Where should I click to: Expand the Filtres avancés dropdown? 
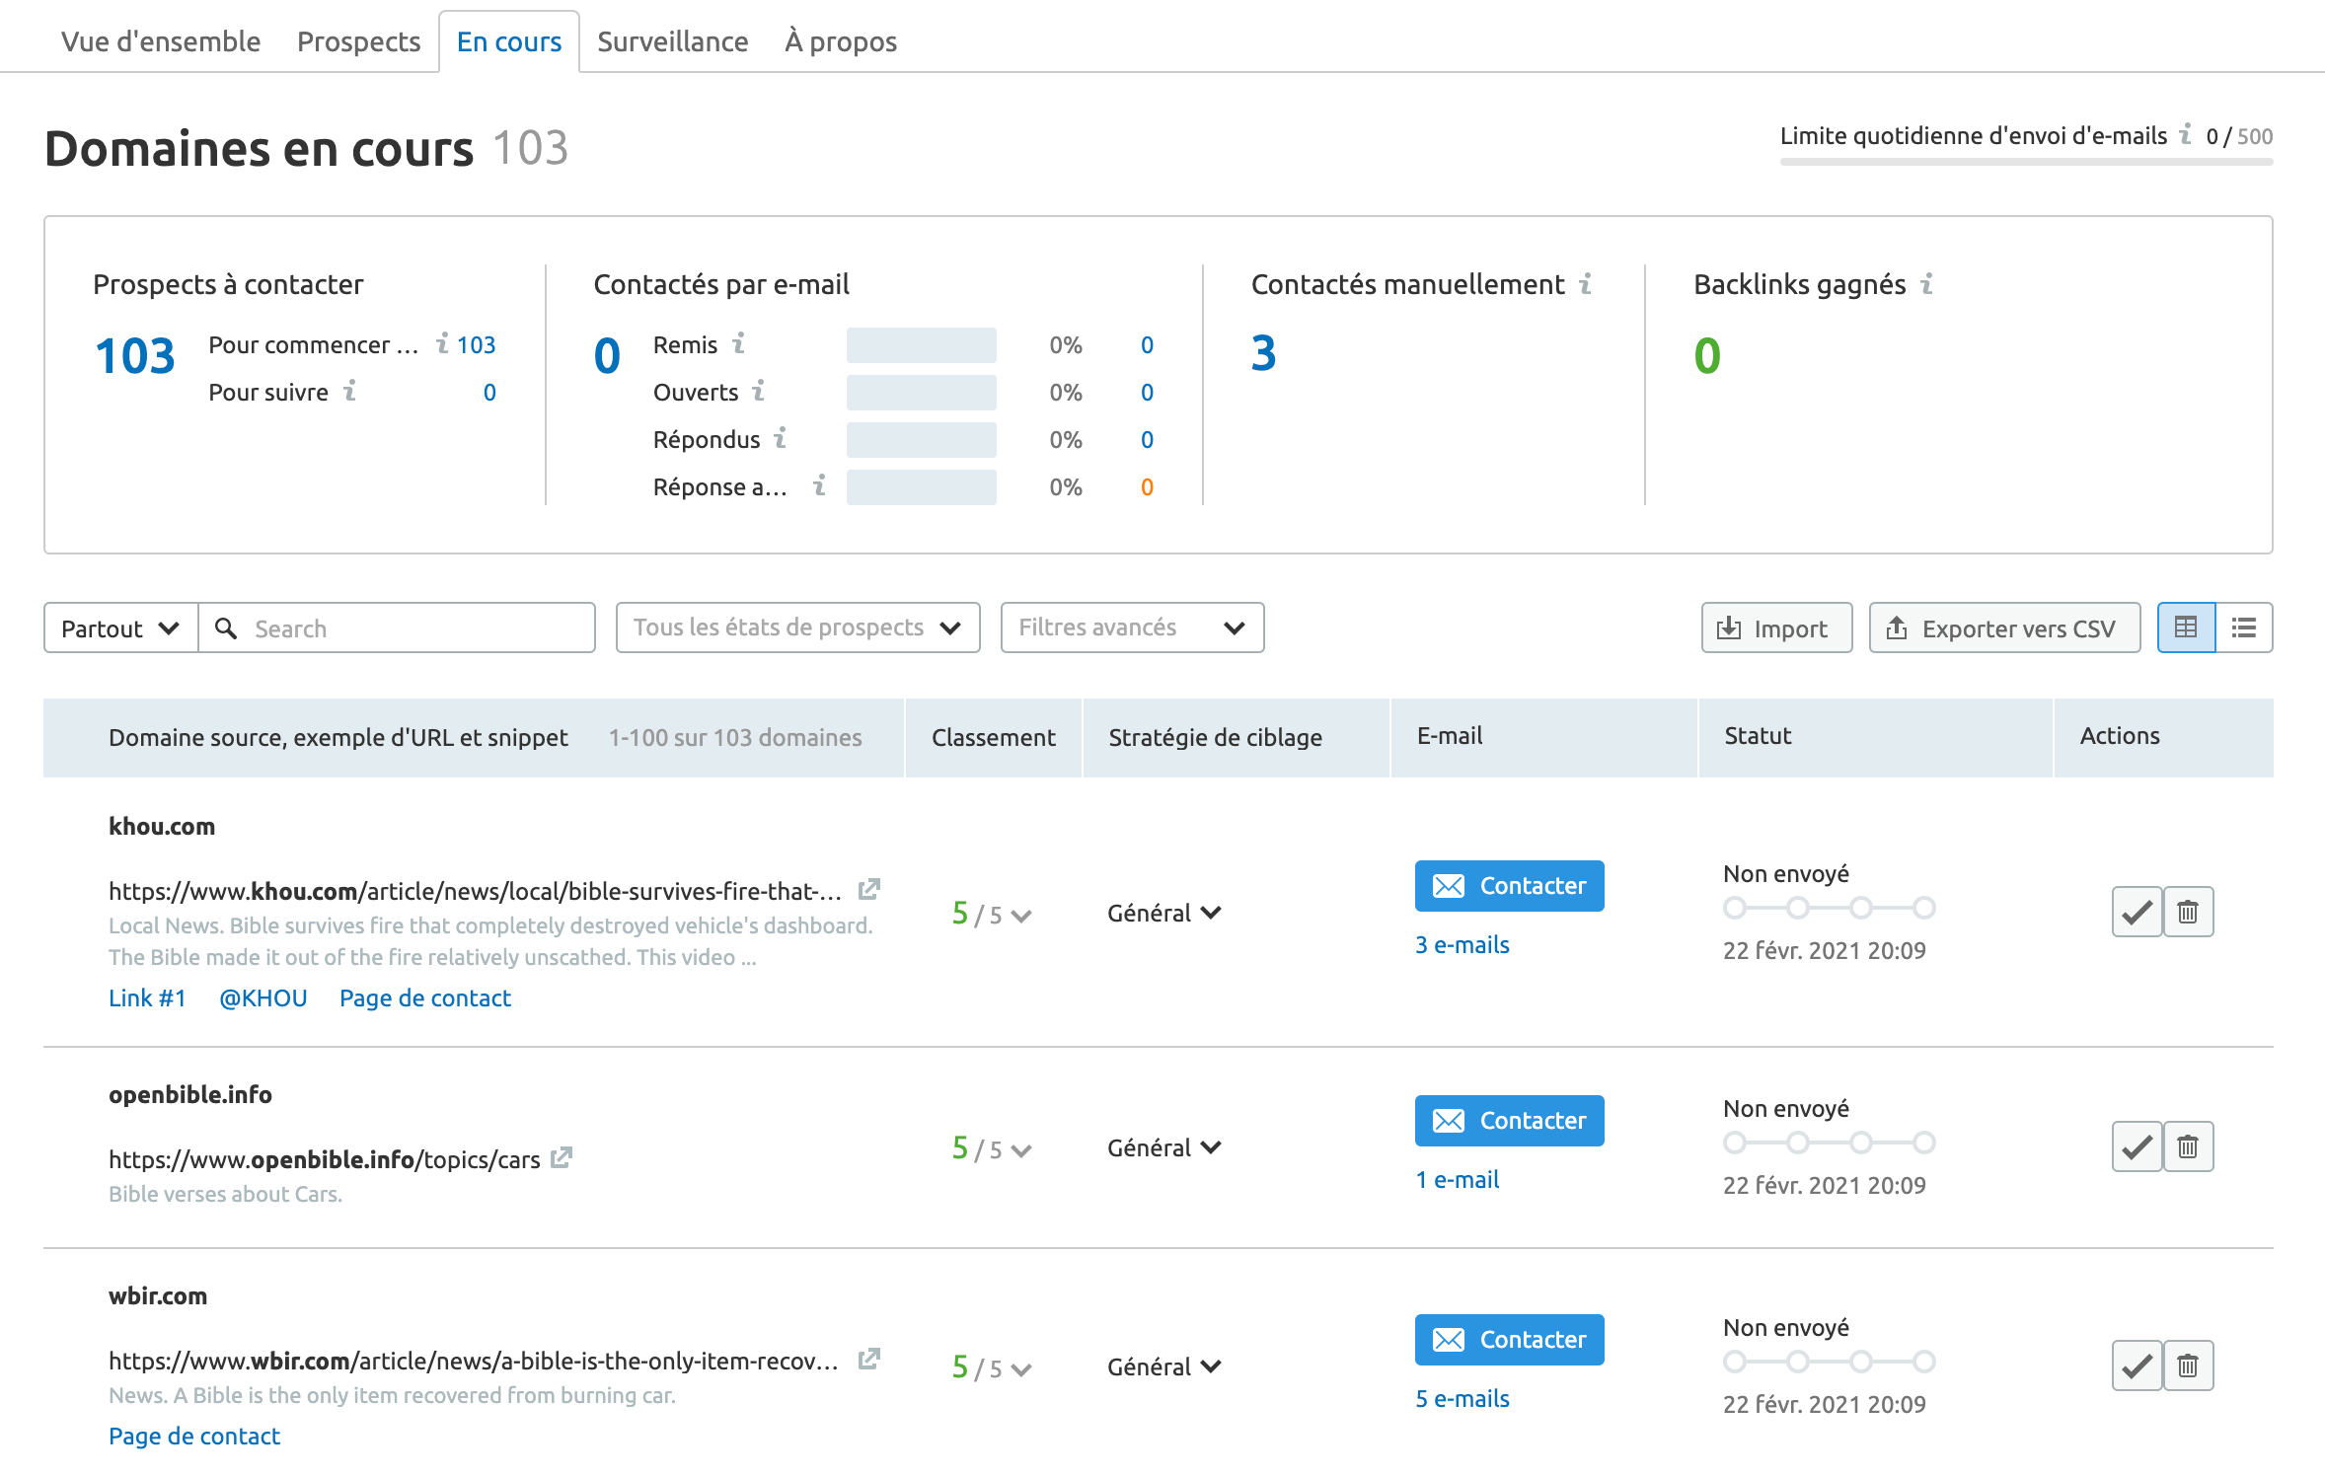(x=1132, y=627)
